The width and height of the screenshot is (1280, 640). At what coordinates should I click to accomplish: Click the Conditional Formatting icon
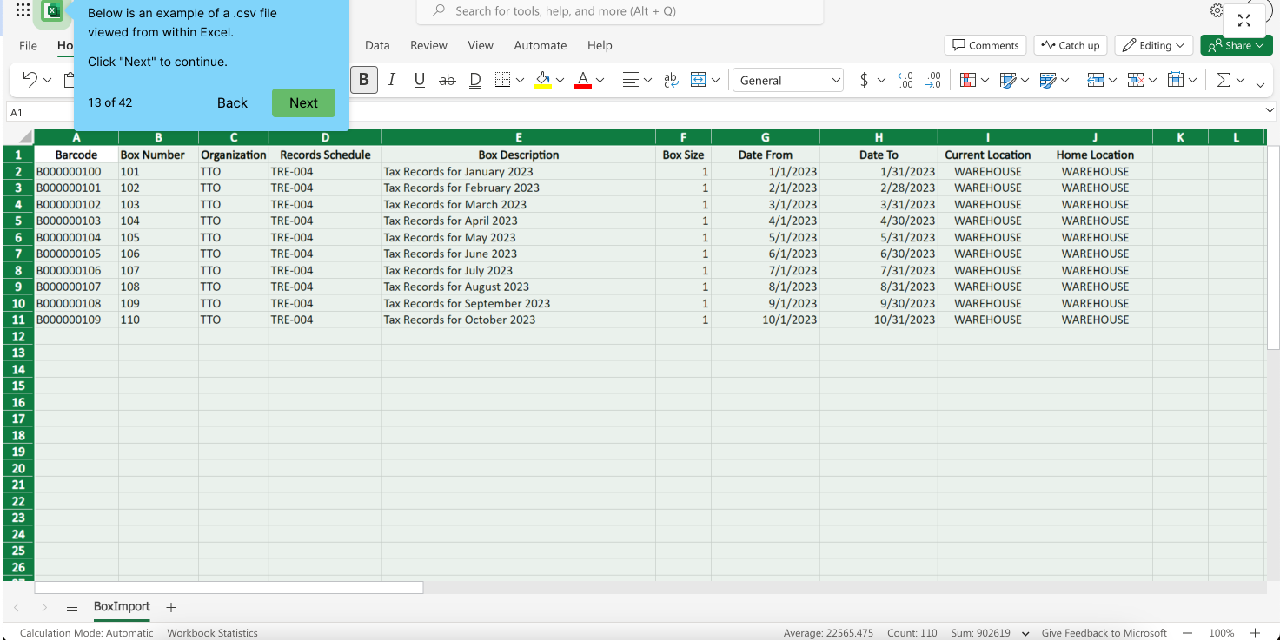click(967, 80)
